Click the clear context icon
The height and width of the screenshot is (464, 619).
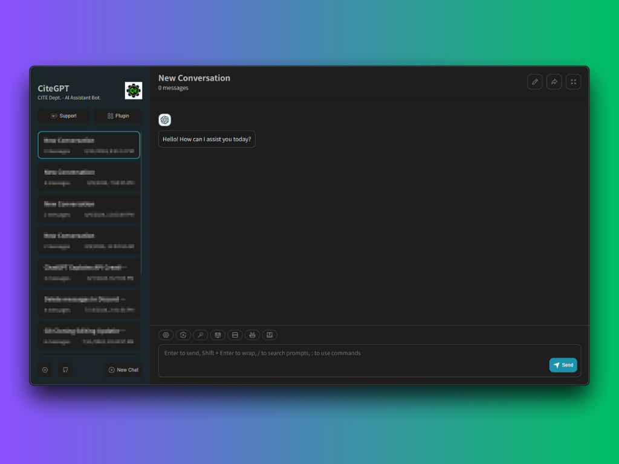click(235, 335)
